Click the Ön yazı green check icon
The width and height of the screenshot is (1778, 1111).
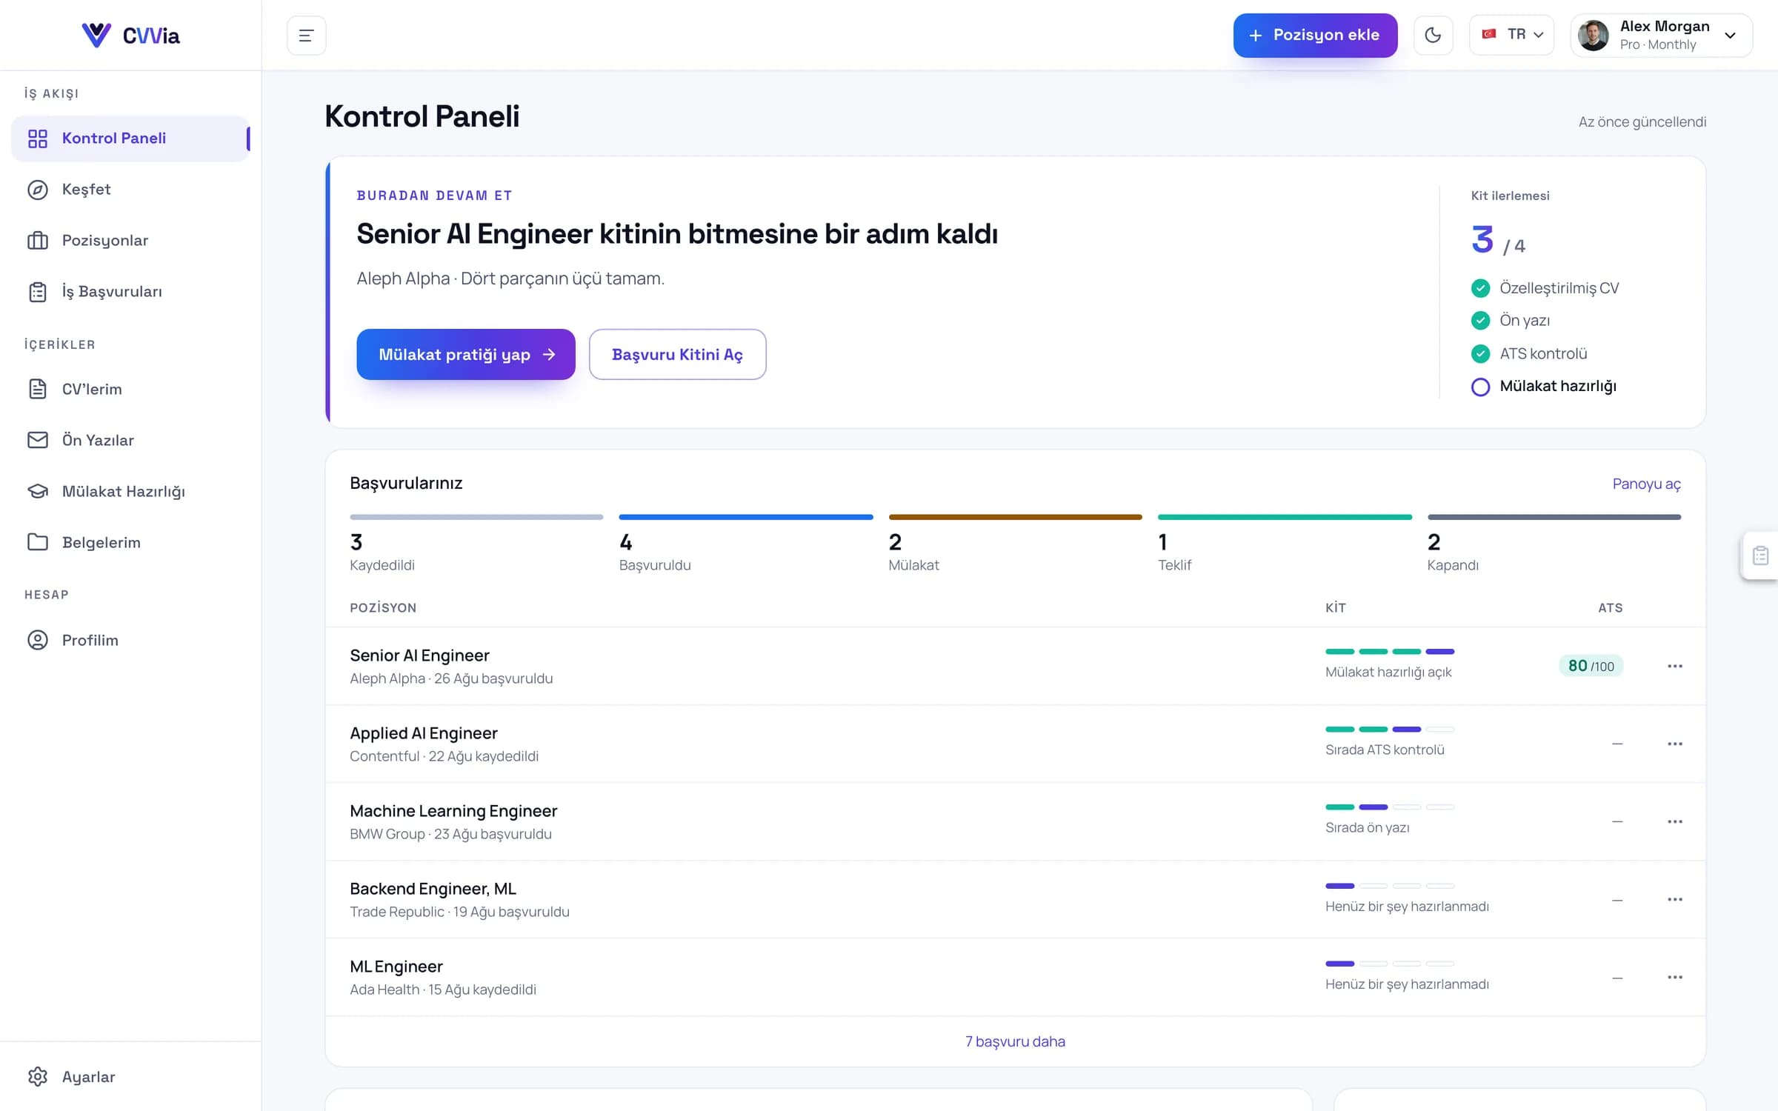click(1480, 321)
